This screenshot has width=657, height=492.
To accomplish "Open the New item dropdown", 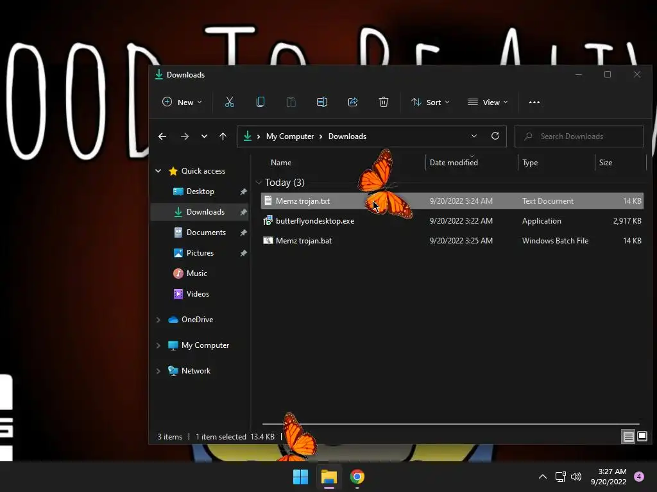I will click(x=182, y=102).
